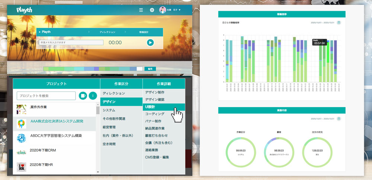Viewport: 372px width, 180px height.
Task: Select the 2020年下期CRM project
Action: point(55,152)
